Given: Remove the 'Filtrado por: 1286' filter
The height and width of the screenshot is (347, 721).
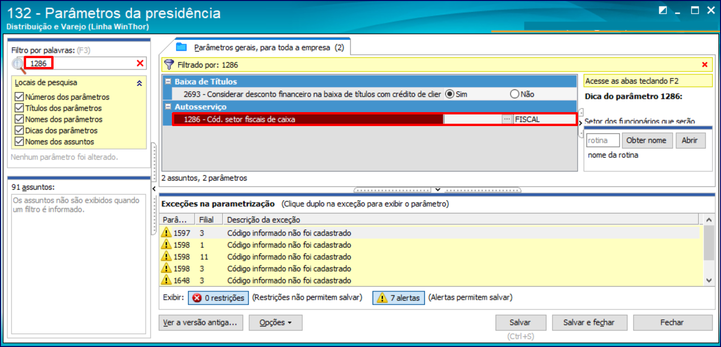Looking at the screenshot, I should (704, 65).
